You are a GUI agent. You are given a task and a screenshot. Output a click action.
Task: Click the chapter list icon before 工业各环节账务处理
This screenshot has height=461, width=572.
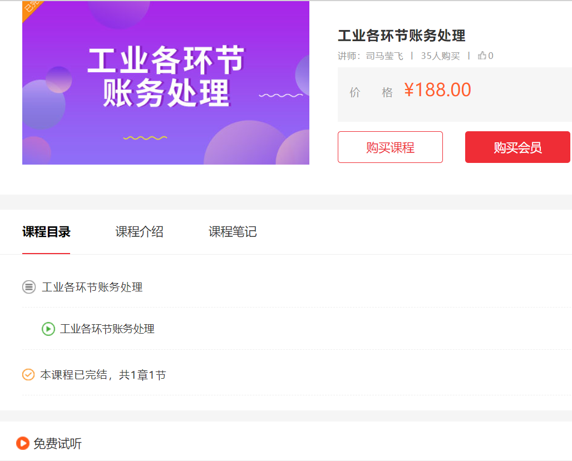click(28, 287)
